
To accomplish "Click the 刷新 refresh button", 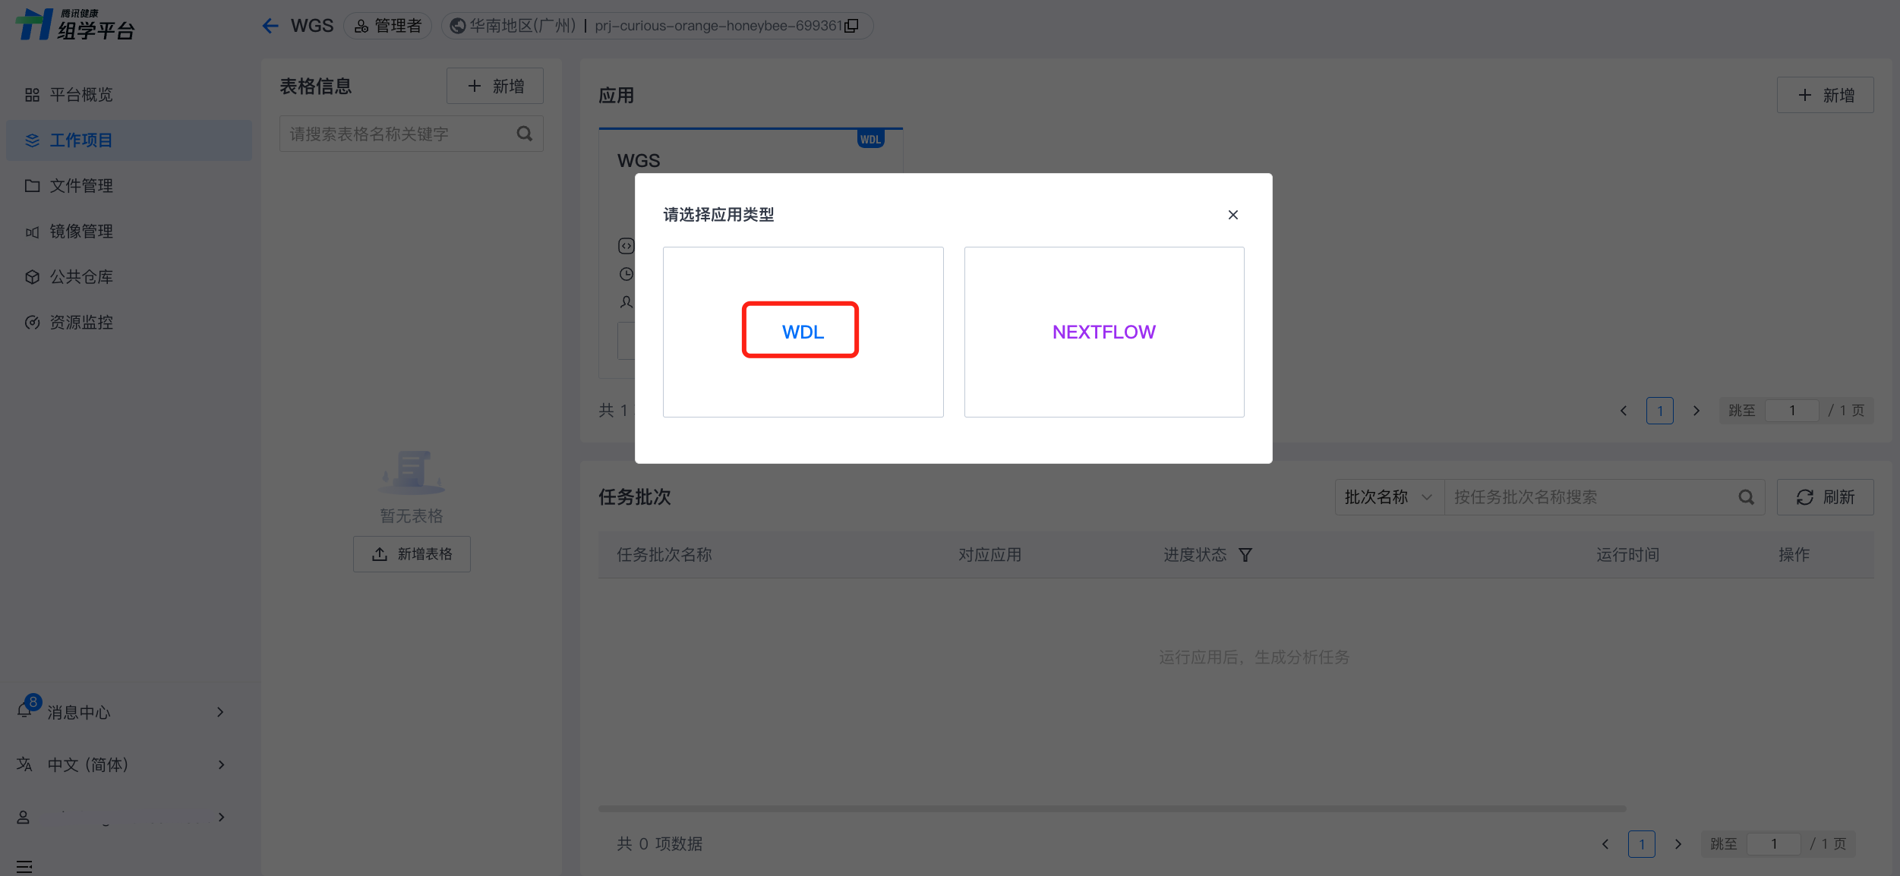I will tap(1825, 497).
